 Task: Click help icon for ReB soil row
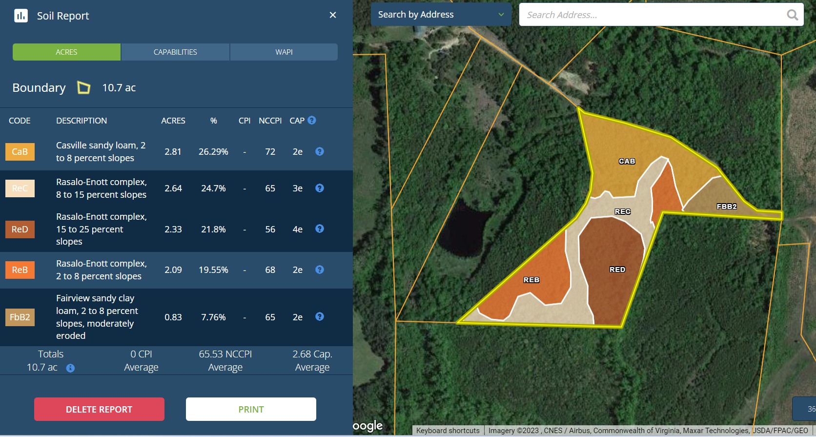pos(320,270)
